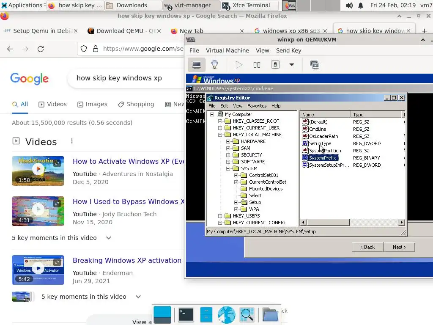
Task: Open the Shopping search filter
Action: [136, 104]
